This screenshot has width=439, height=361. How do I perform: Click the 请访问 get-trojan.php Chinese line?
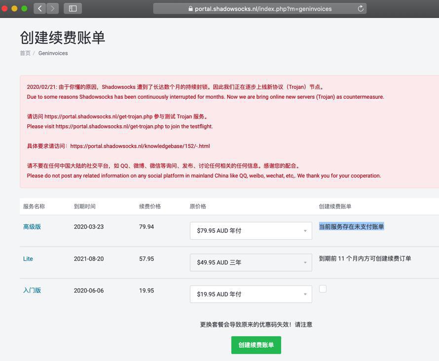pos(117,116)
